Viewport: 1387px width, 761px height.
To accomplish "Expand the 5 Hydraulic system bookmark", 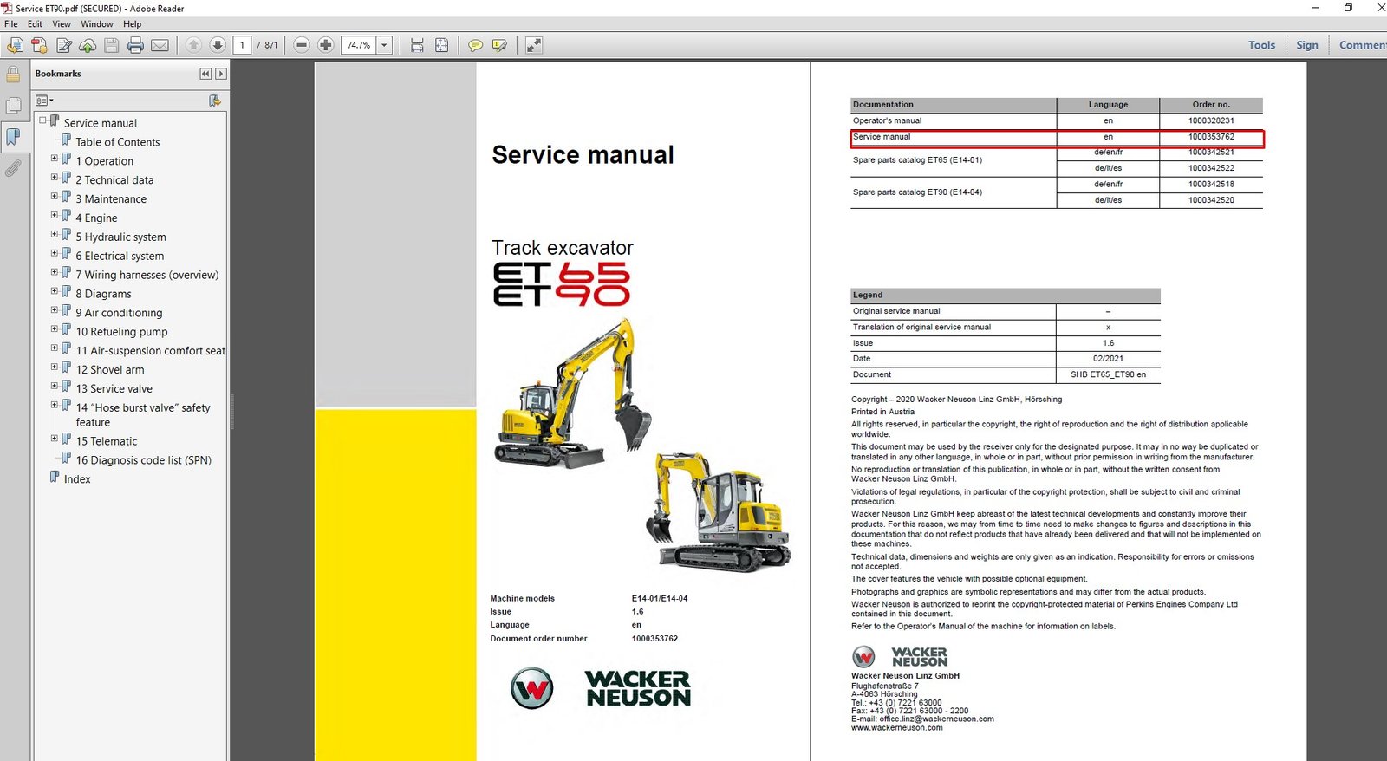I will 54,235.
